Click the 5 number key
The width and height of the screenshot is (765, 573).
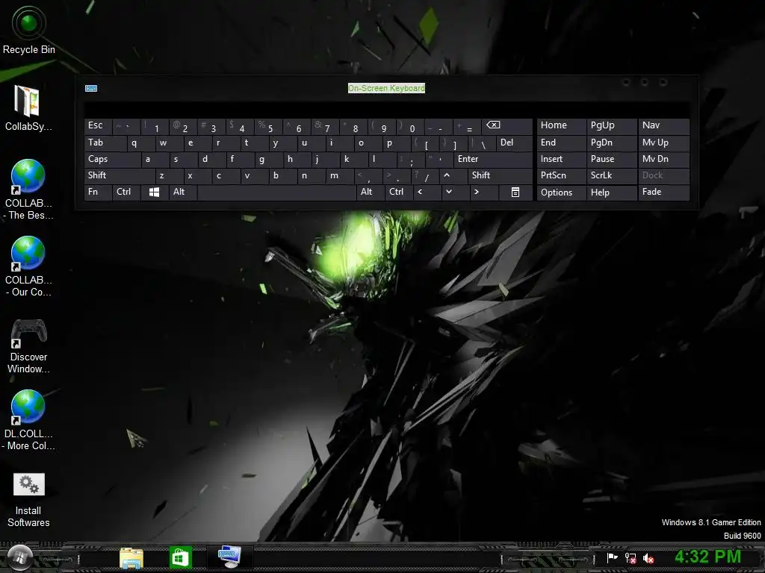[x=268, y=126]
